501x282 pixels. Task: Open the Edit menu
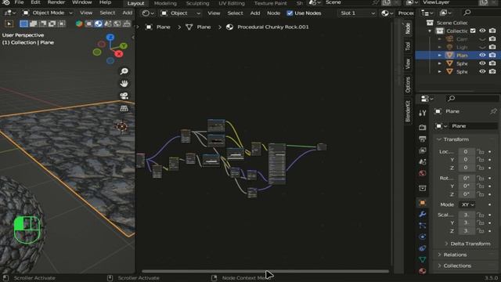(x=35, y=2)
